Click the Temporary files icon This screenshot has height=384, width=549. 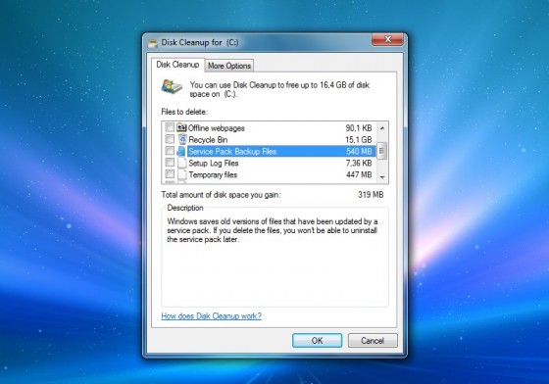click(181, 174)
